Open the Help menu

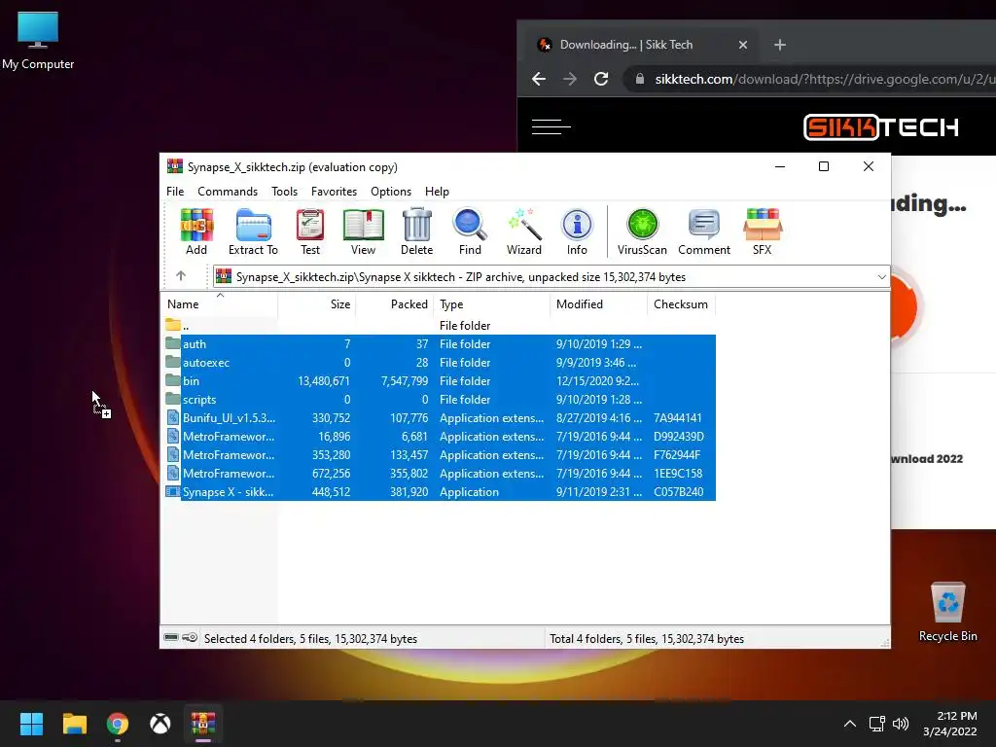tap(437, 192)
